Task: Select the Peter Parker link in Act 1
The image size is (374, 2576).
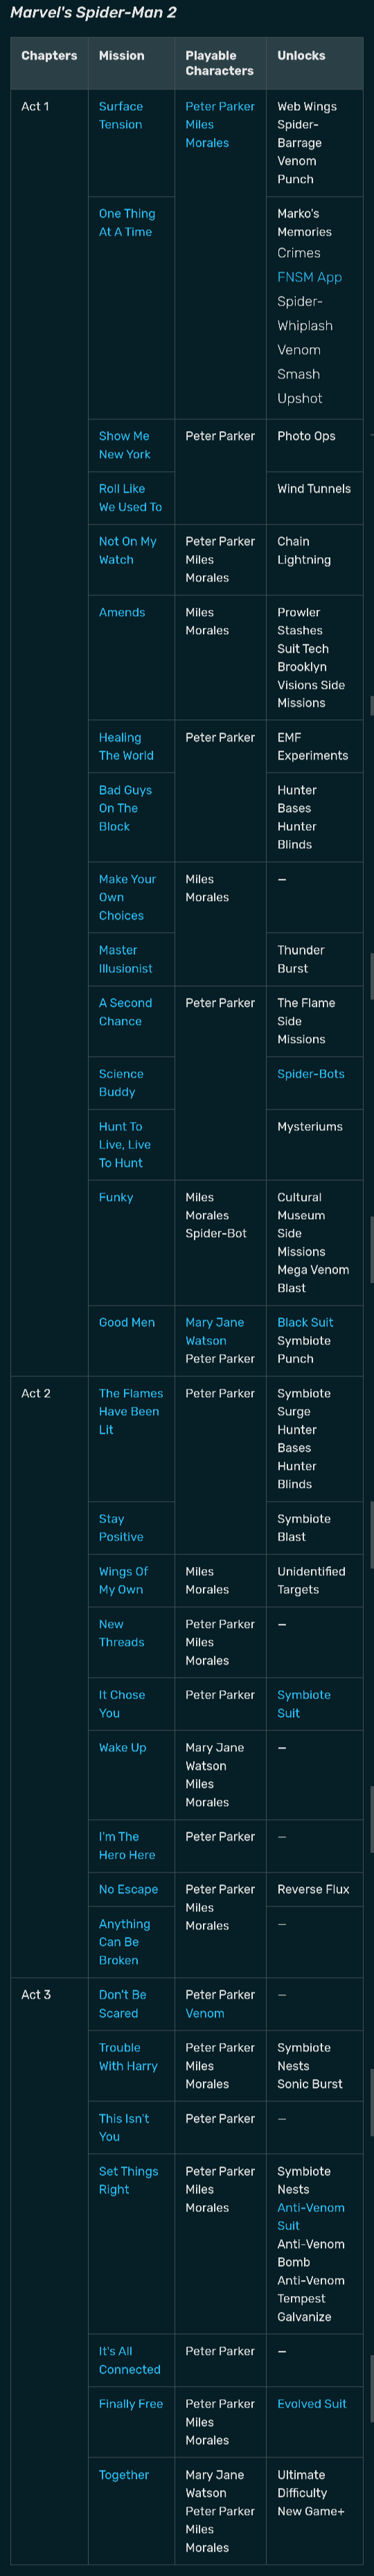Action: tap(219, 106)
